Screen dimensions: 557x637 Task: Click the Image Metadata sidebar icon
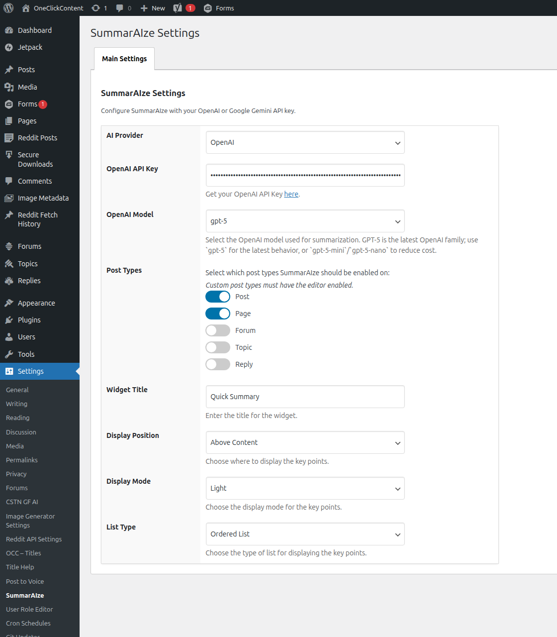pyautogui.click(x=10, y=198)
